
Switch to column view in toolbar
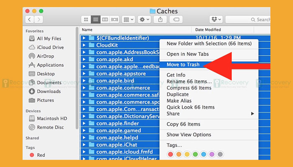pos(105,20)
